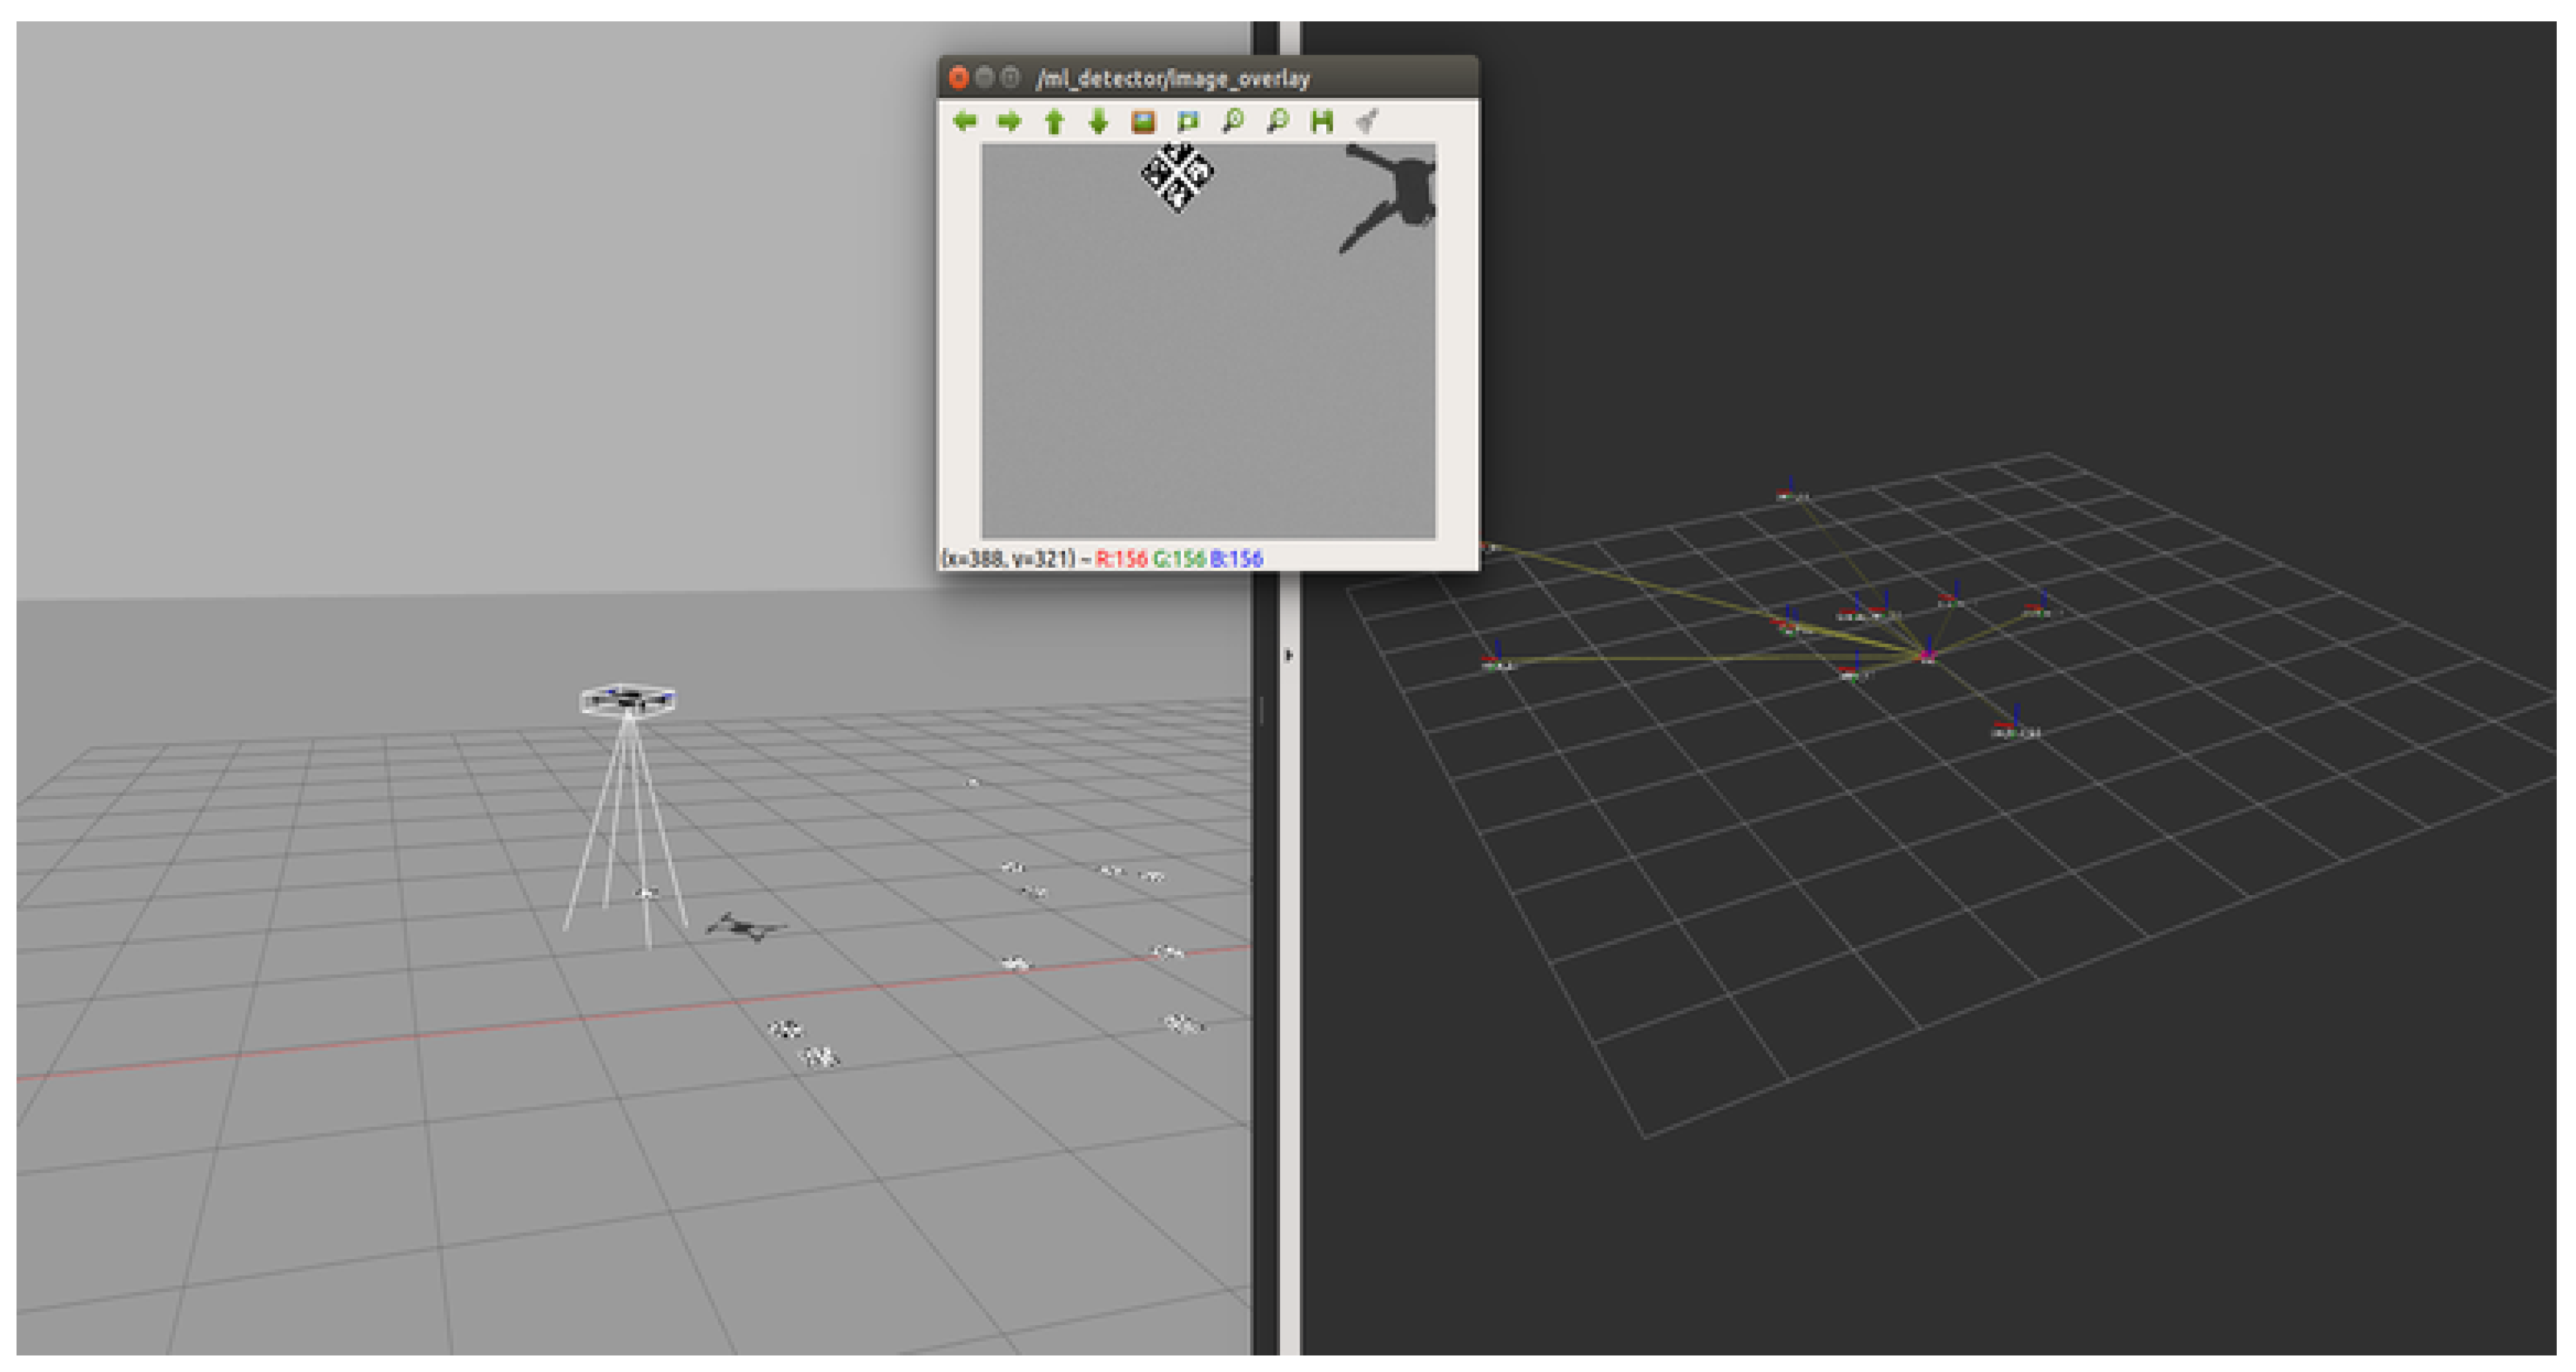Click the pink origin marker on dark grid
Viewport: 2576px width, 1372px height.
(1927, 656)
